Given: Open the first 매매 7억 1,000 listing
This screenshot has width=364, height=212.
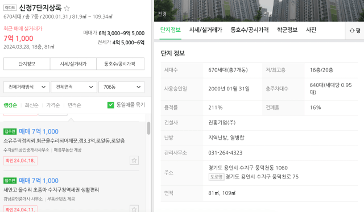Looking at the screenshot, I should [39, 131].
